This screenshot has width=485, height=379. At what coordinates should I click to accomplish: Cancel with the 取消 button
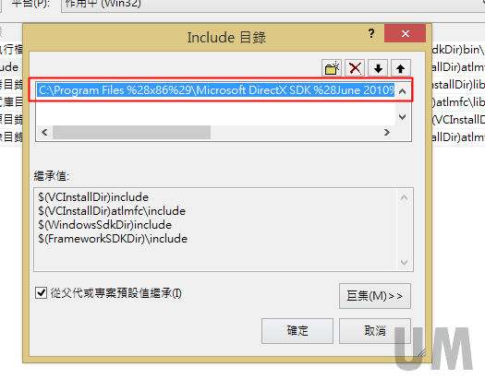[x=375, y=331]
